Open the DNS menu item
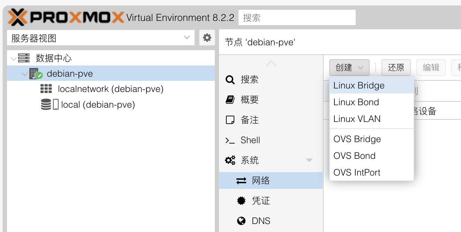The width and height of the screenshot is (461, 232). pyautogui.click(x=271, y=221)
